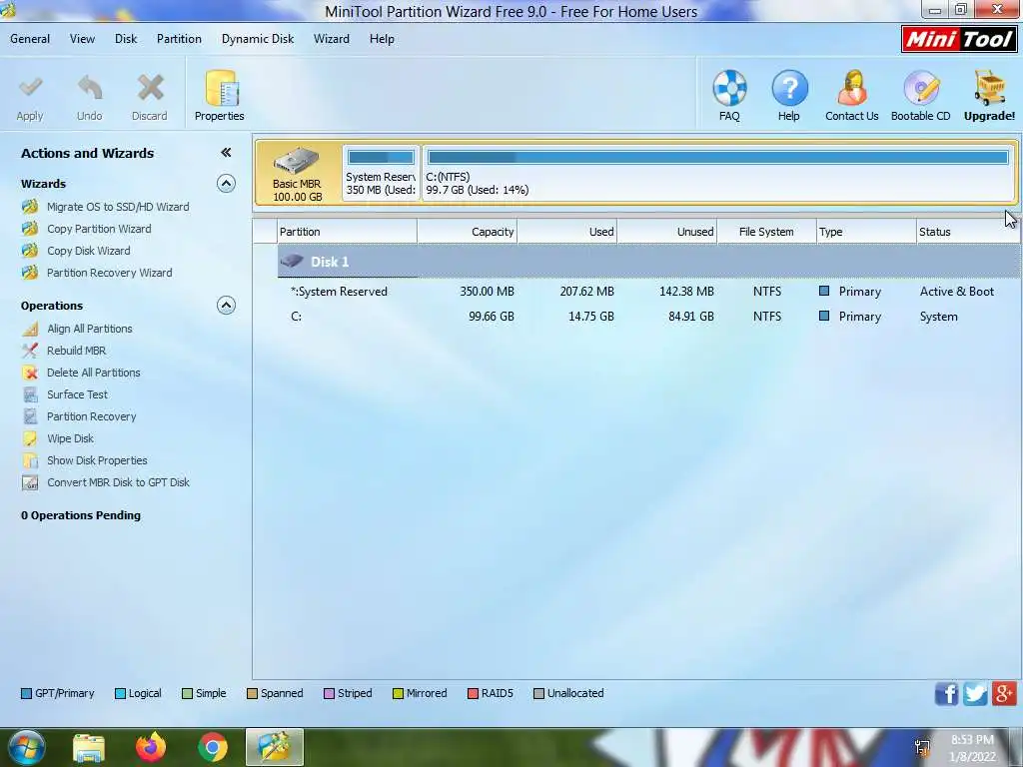Click the 99.66 GB capacity cell
This screenshot has height=767, width=1023.
pos(492,317)
